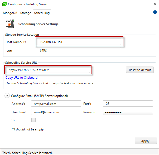
Task: Click the Apply button
Action: [146, 141]
